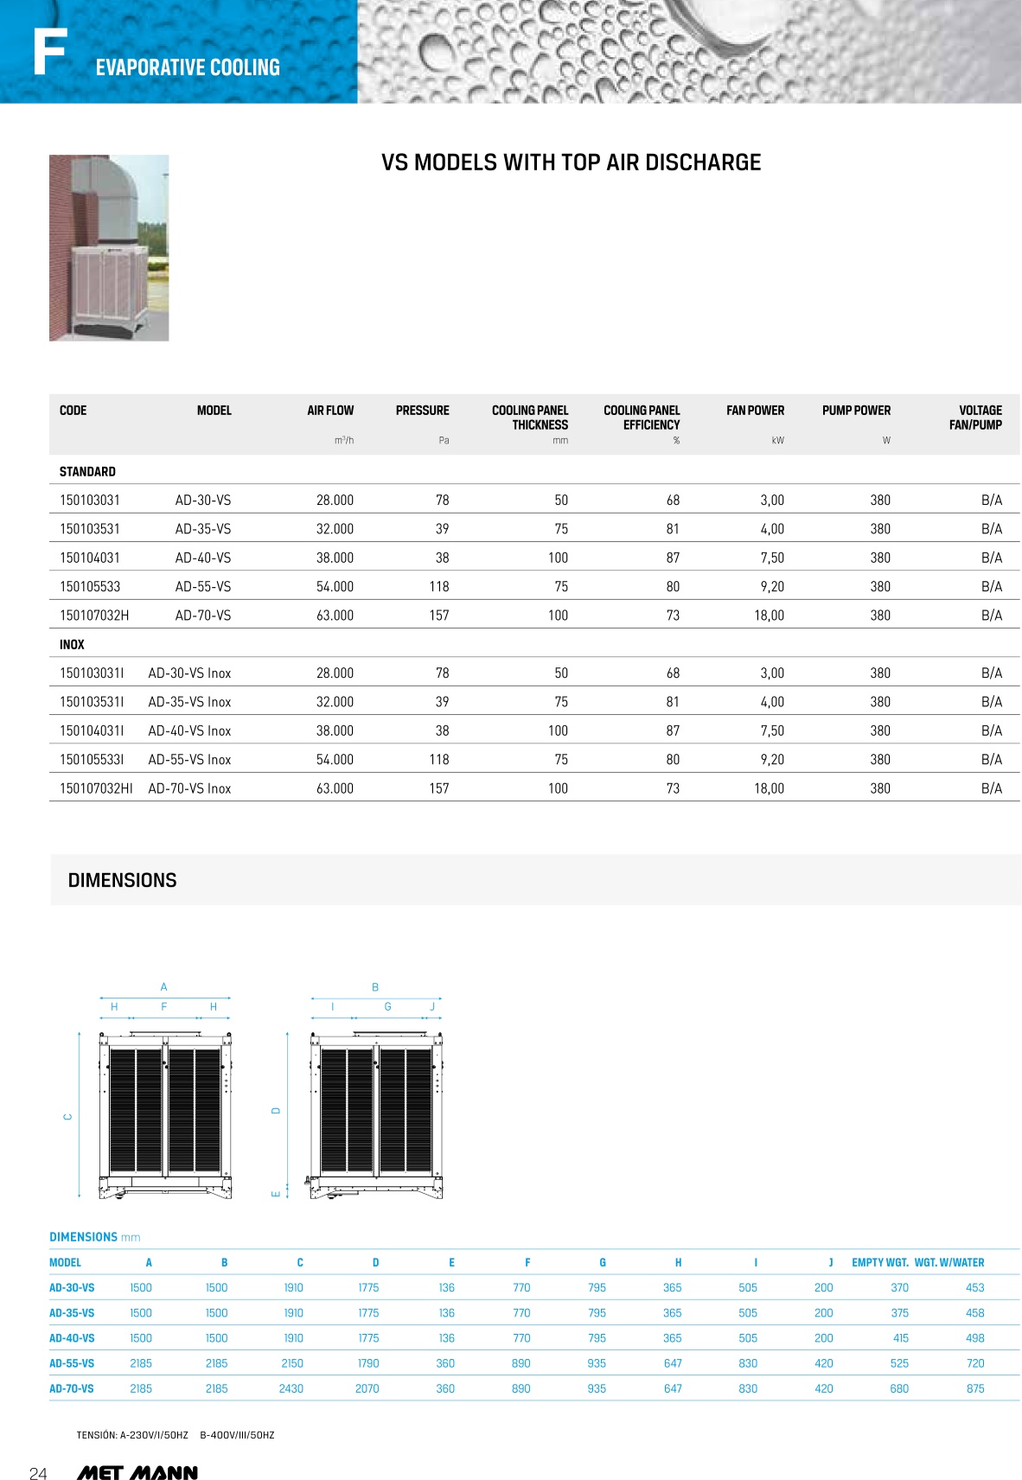The image size is (1022, 1480).
Task: Click efficiency value 87 in standard AD-40-VS row
Action: tap(673, 558)
